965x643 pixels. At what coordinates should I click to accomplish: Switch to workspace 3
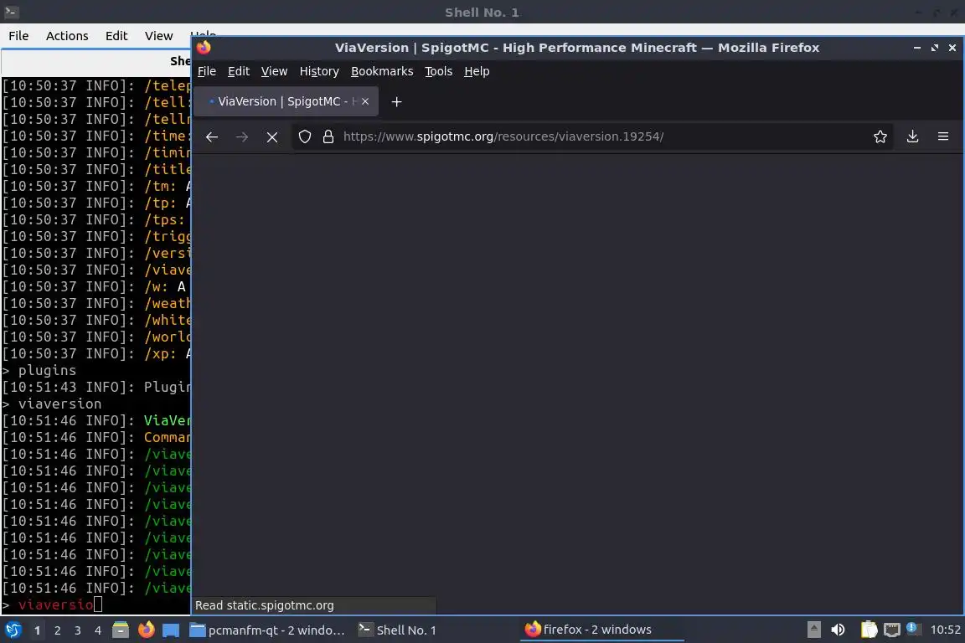click(78, 630)
